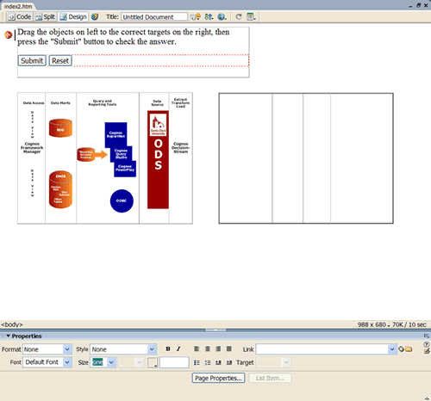
Task: Click the expander arrow at panel bottom-right
Action: [427, 398]
